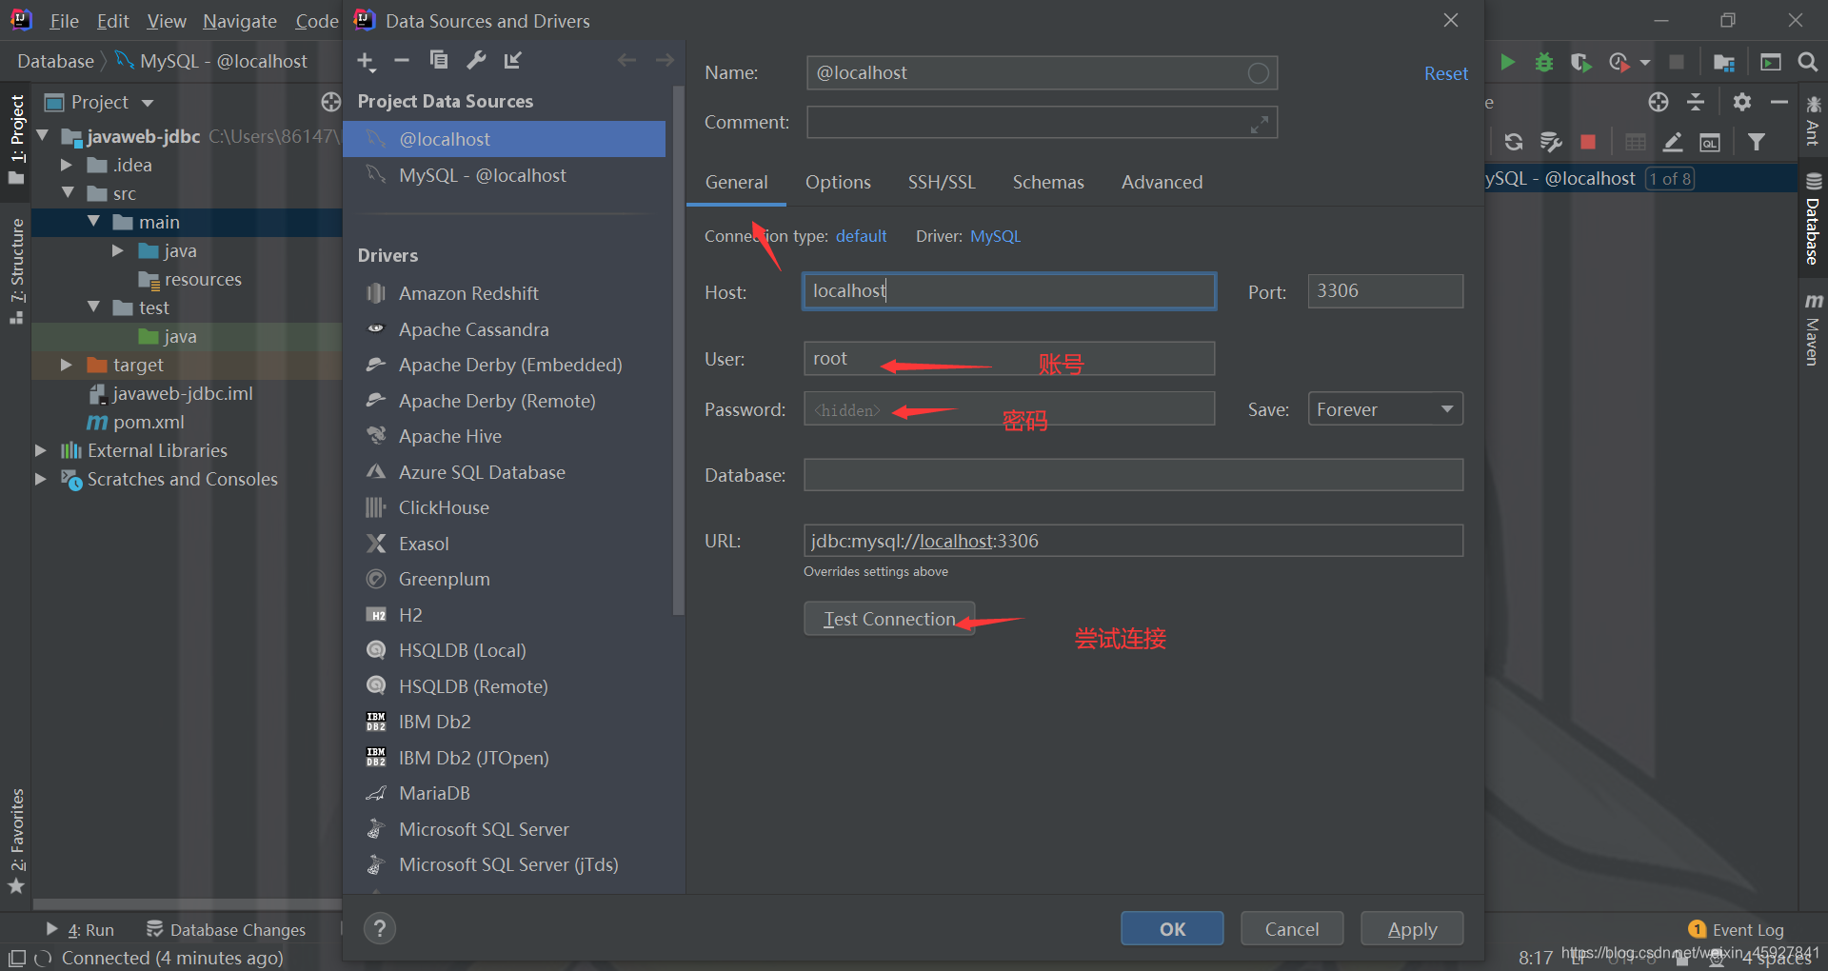Click the OK button
The width and height of the screenshot is (1828, 971).
(x=1172, y=929)
